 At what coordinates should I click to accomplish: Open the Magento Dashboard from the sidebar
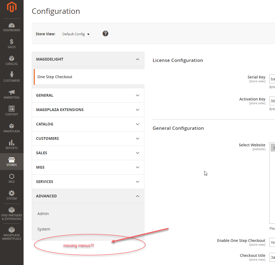coord(12,27)
